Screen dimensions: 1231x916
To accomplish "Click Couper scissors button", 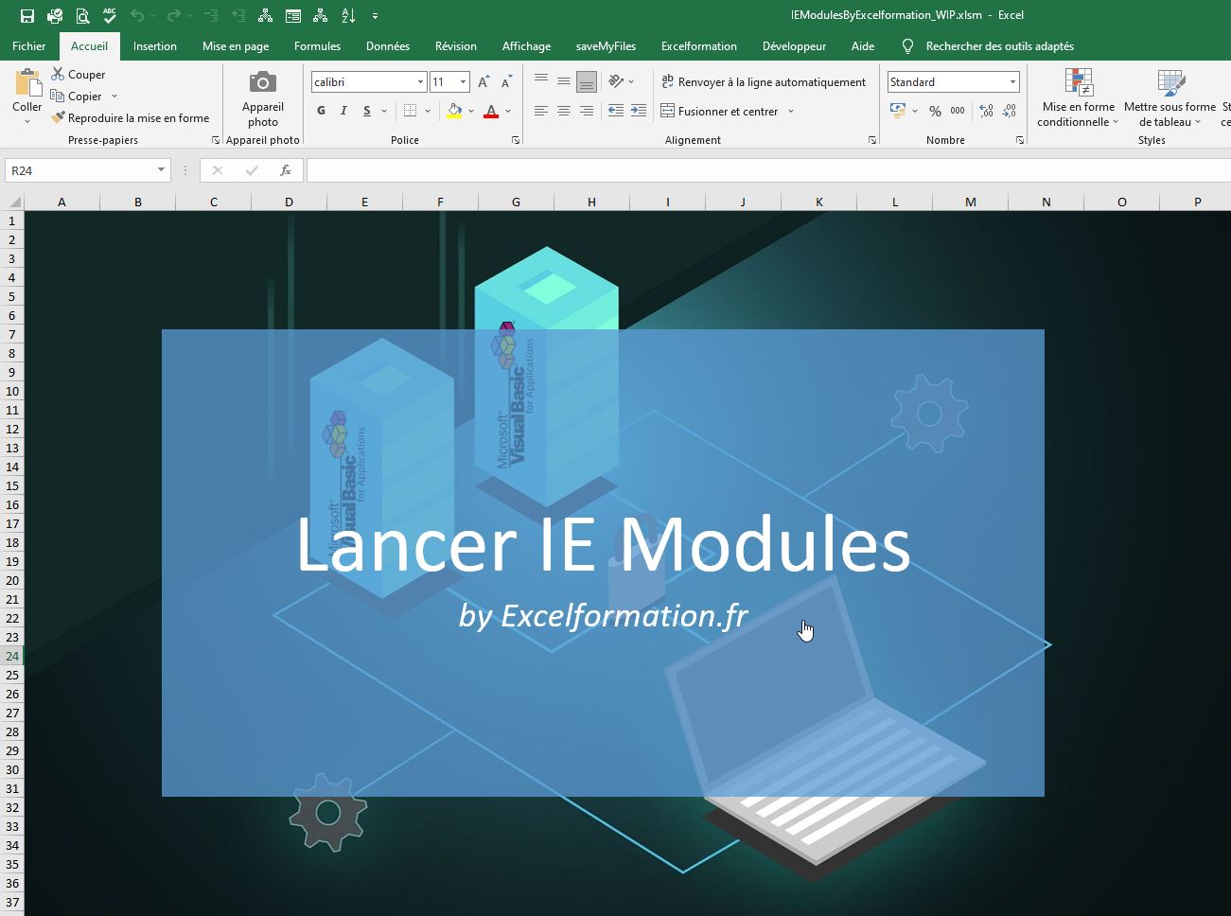I will [x=79, y=74].
